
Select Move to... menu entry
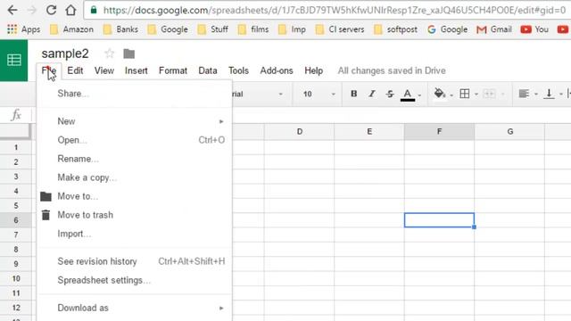[x=134, y=196]
